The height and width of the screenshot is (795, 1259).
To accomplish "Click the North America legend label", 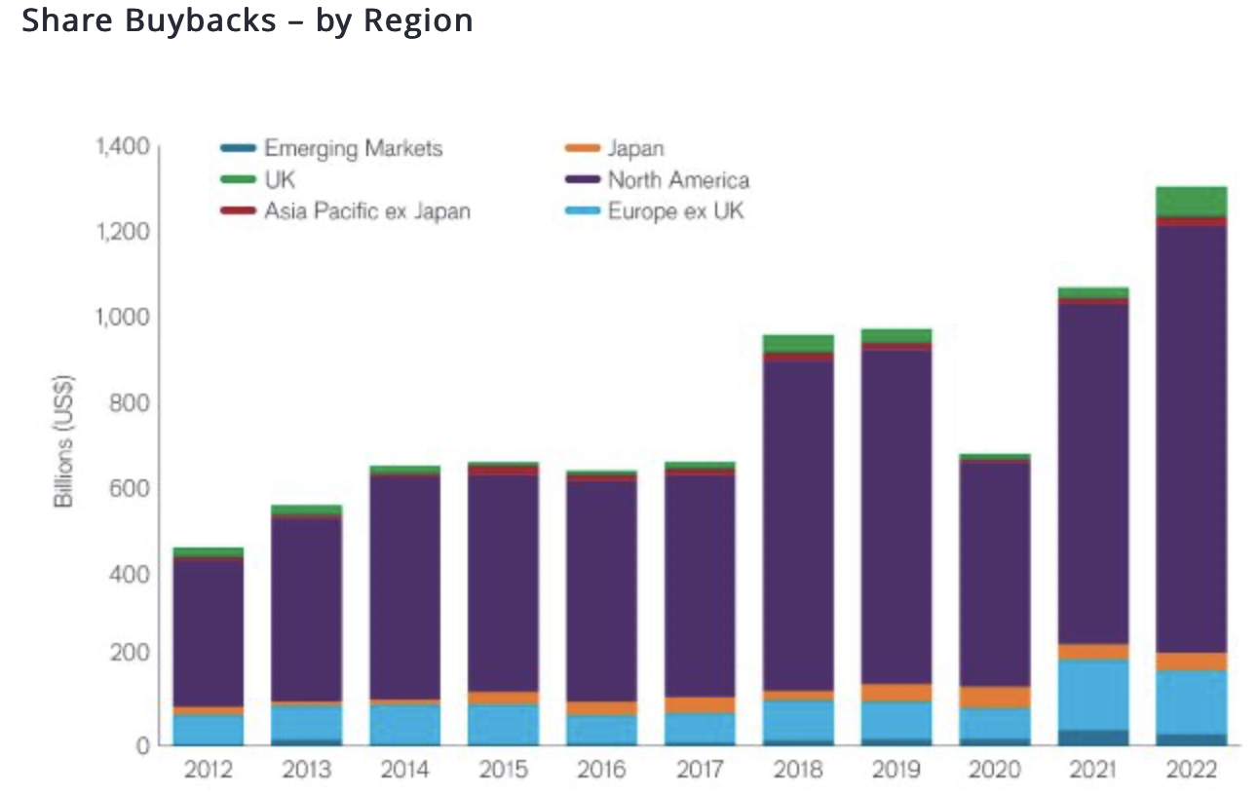I will pyautogui.click(x=678, y=180).
